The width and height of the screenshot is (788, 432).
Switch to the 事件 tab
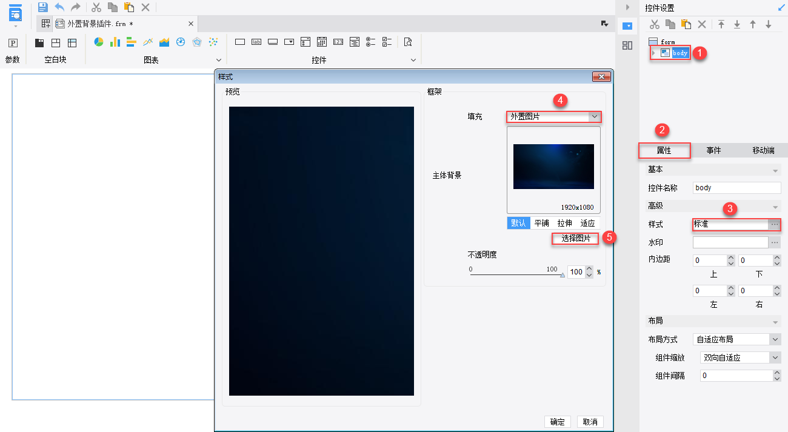[713, 150]
